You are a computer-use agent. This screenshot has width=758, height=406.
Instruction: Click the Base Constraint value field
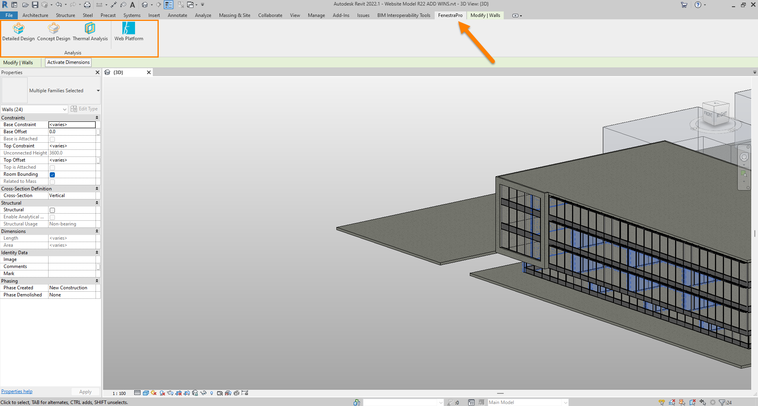click(x=72, y=125)
